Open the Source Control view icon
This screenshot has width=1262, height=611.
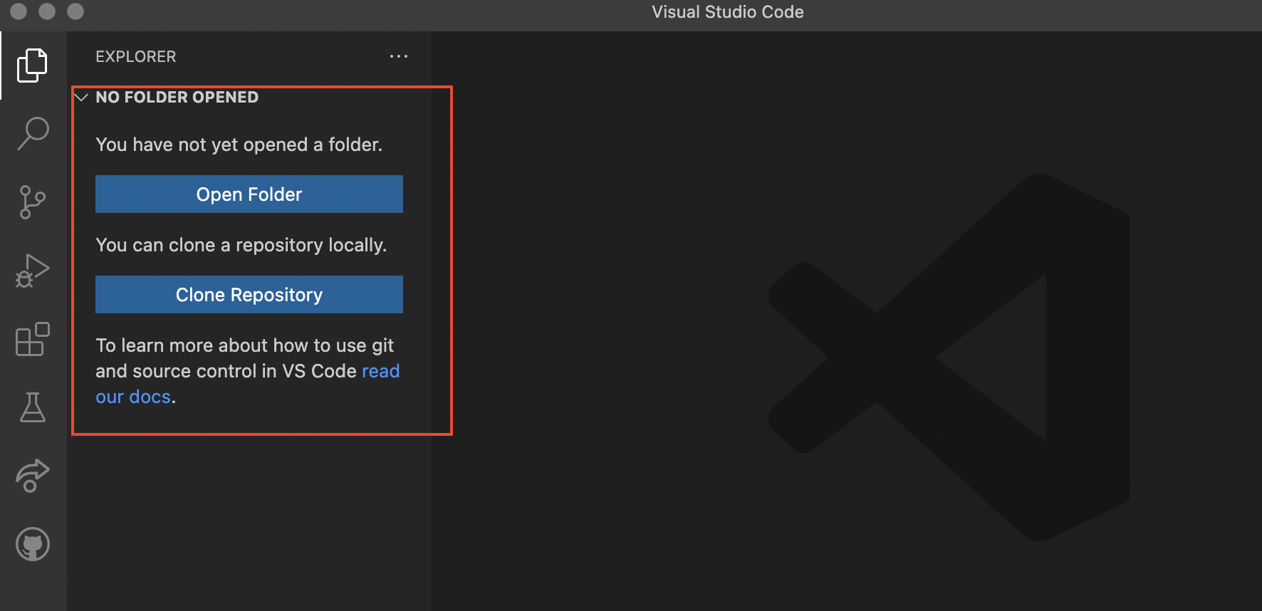(32, 202)
